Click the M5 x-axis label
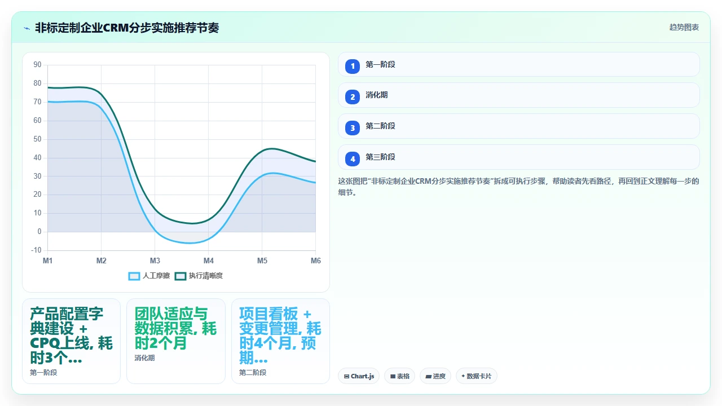The image size is (722, 406). (x=262, y=261)
